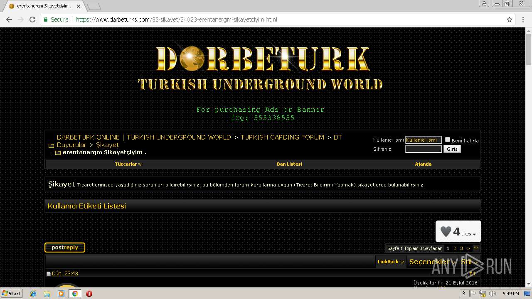
Task: Expand the Seçenekler dropdown
Action: pyautogui.click(x=433, y=262)
